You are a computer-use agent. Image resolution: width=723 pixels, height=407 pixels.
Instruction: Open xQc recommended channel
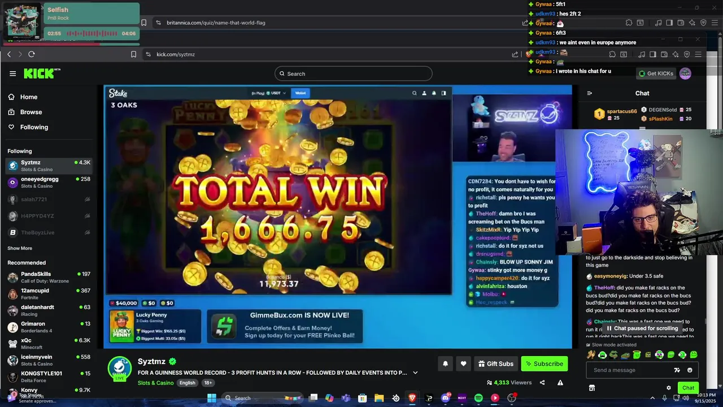[49, 343]
